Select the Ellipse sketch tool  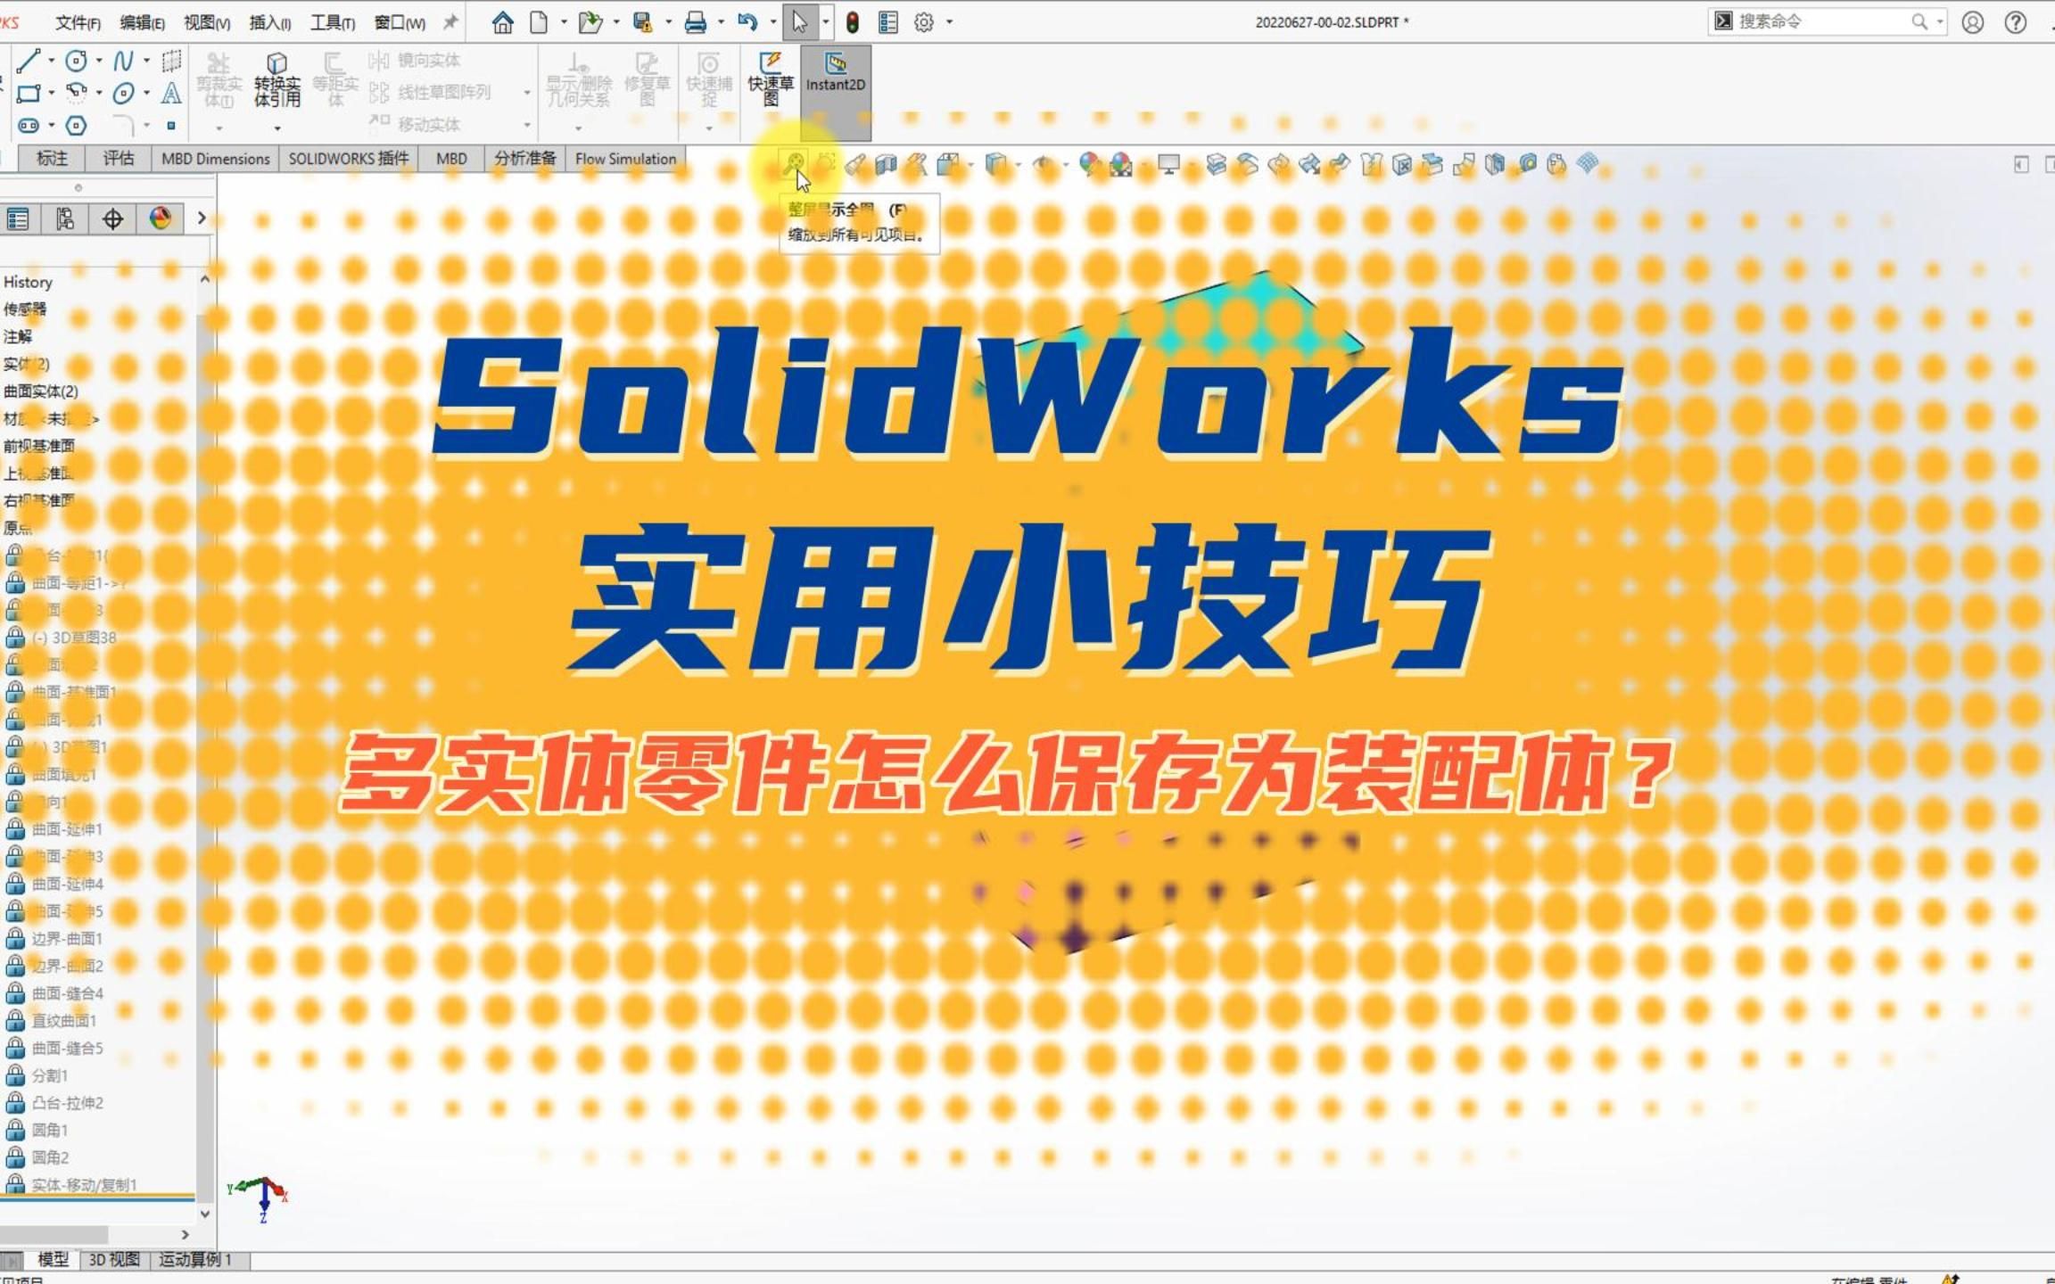click(x=124, y=93)
